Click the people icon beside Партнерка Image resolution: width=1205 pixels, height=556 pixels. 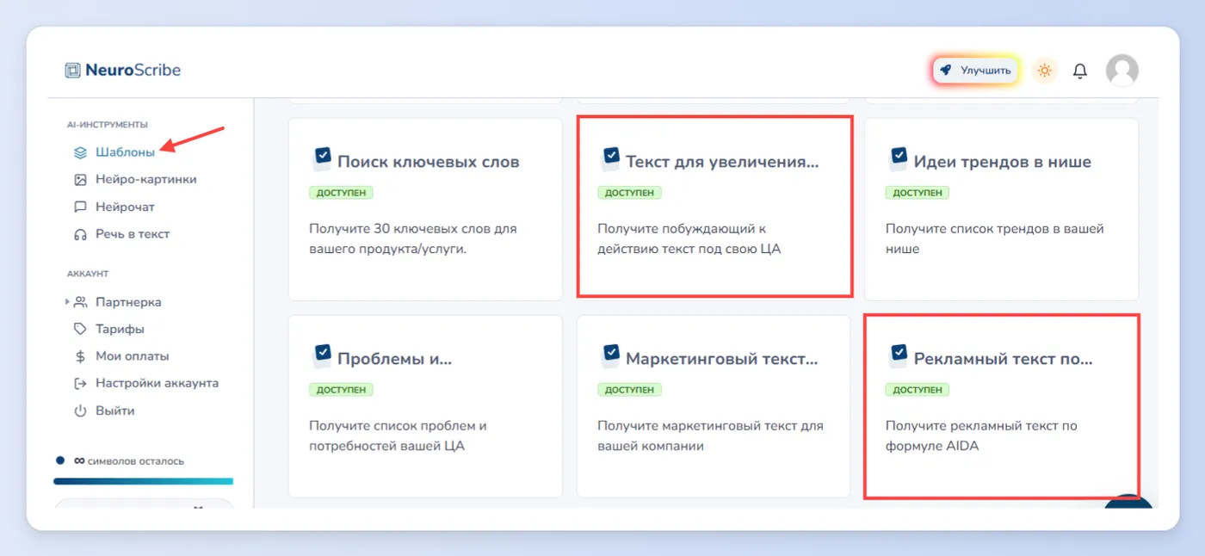80,302
